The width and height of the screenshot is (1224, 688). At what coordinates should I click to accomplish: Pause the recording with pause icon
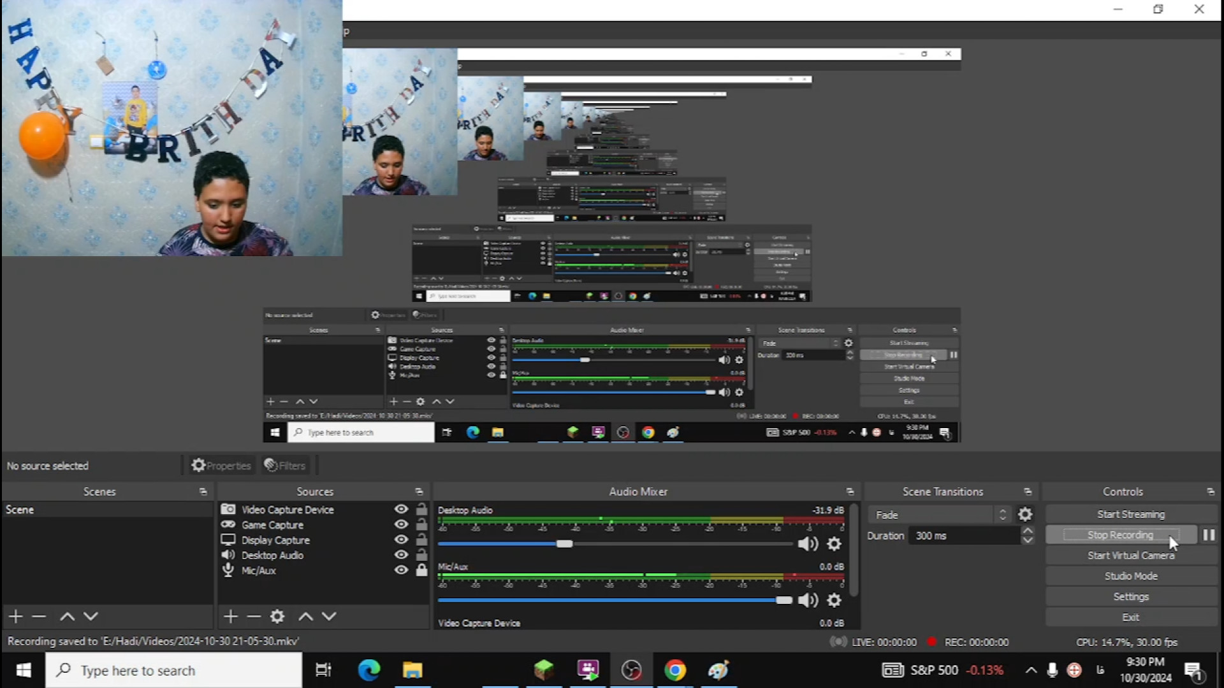[x=1209, y=535]
